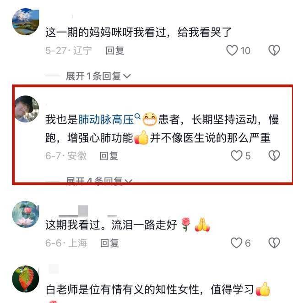
Task: Reply to the 6-6 上海 comment
Action: click(x=109, y=243)
